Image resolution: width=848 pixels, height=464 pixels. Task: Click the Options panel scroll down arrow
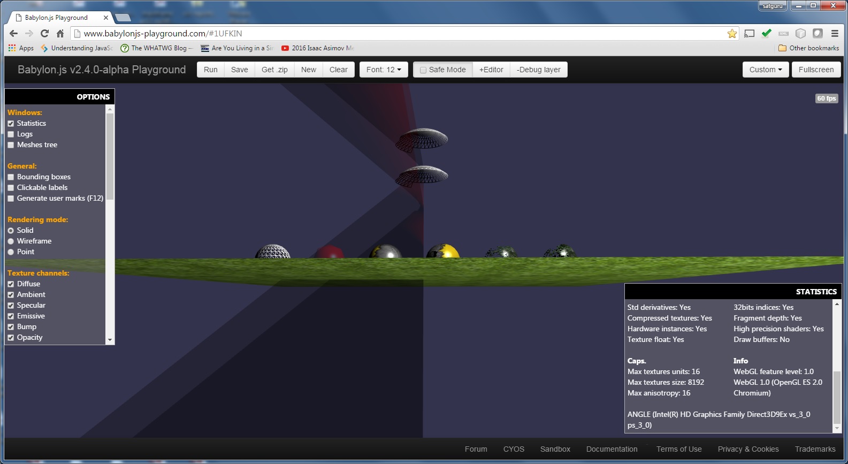[x=110, y=340]
